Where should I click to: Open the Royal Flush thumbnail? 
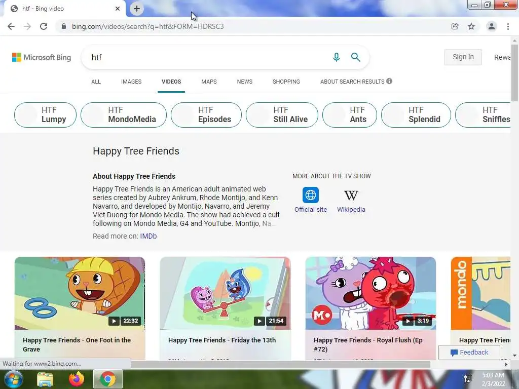tap(370, 293)
